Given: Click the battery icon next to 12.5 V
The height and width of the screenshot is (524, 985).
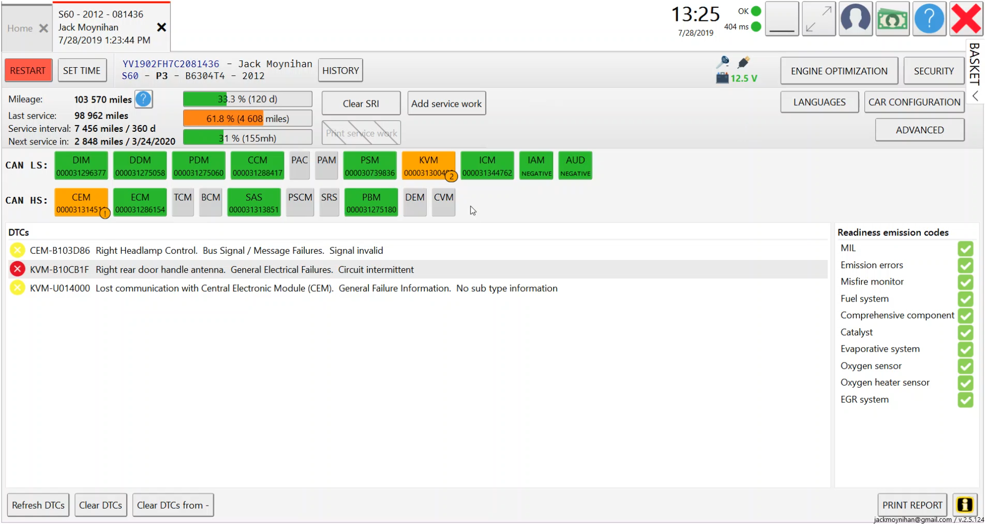Looking at the screenshot, I should (722, 78).
